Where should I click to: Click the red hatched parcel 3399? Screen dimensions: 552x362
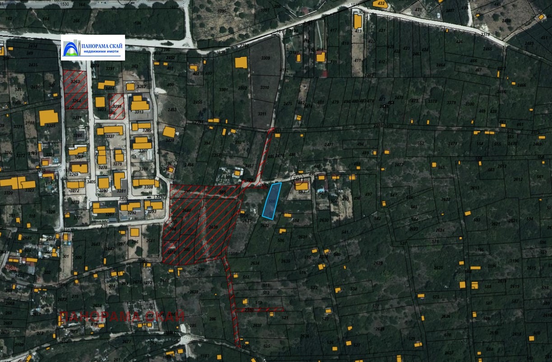[x=117, y=106]
